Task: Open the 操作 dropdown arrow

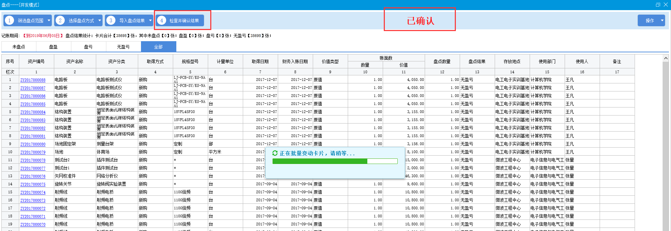Action: (662, 21)
